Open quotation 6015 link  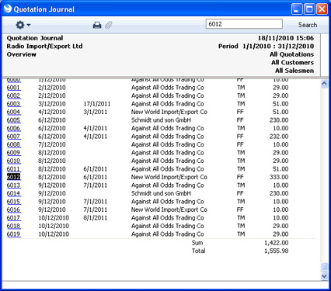[x=13, y=202]
